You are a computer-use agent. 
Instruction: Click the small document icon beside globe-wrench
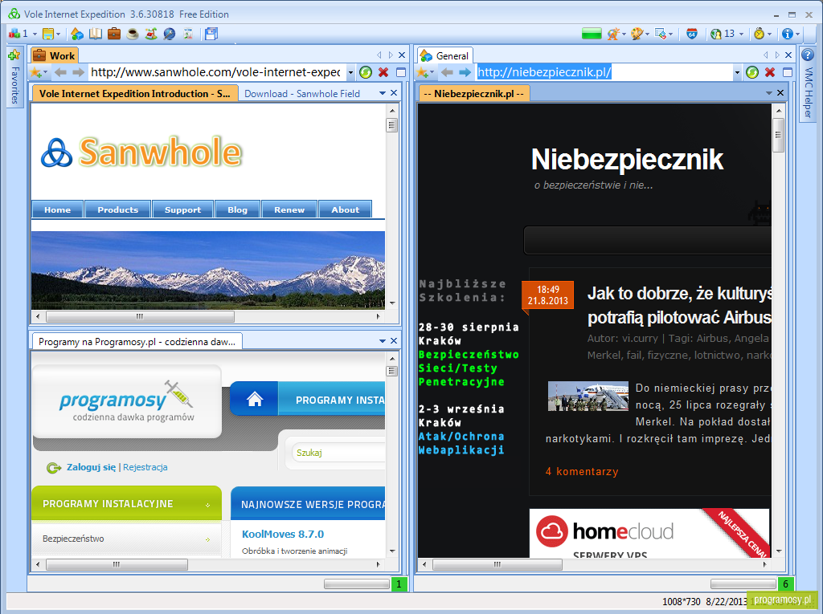pos(188,34)
